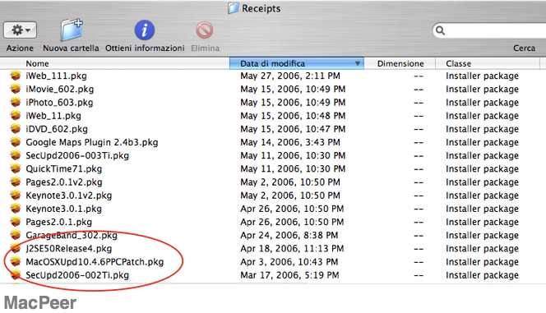The image size is (546, 313).
Task: Click package icon of iDVD_602.pkg
Action: 16,129
